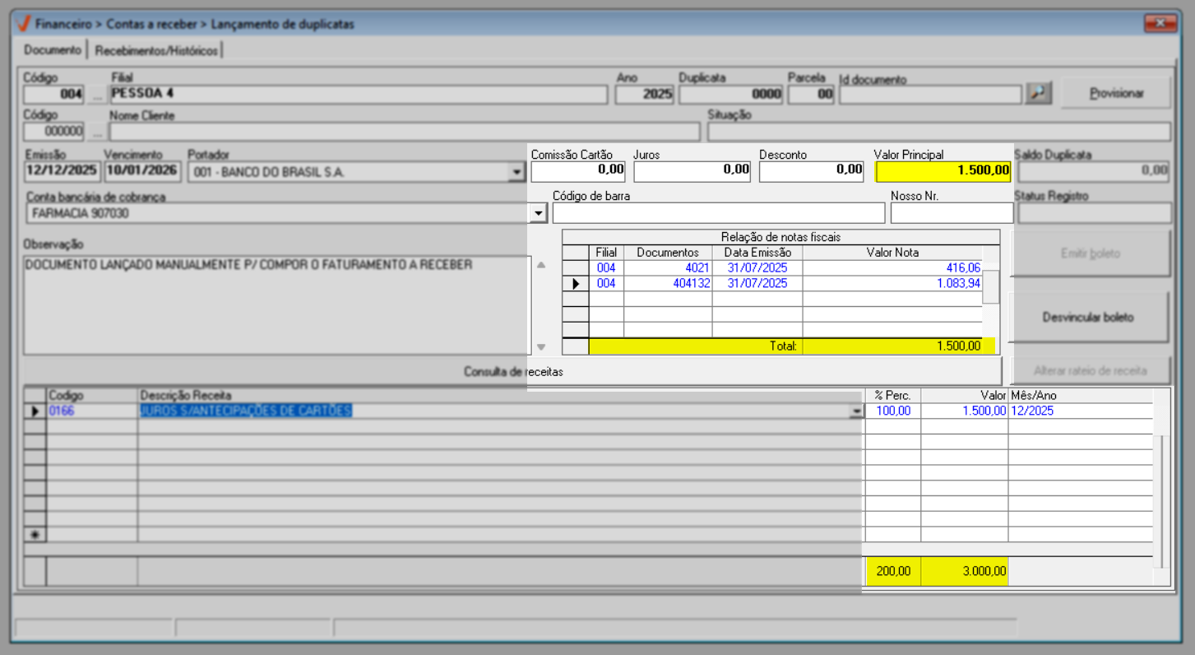This screenshot has width=1195, height=655.
Task: Click the Cliente code lookup ellipsis button
Action: point(97,132)
